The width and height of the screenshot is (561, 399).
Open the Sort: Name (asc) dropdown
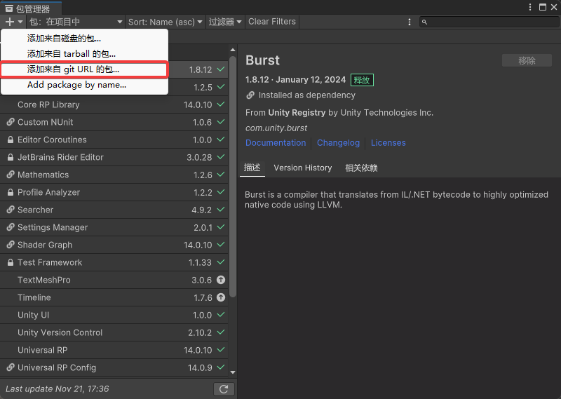[x=165, y=22]
